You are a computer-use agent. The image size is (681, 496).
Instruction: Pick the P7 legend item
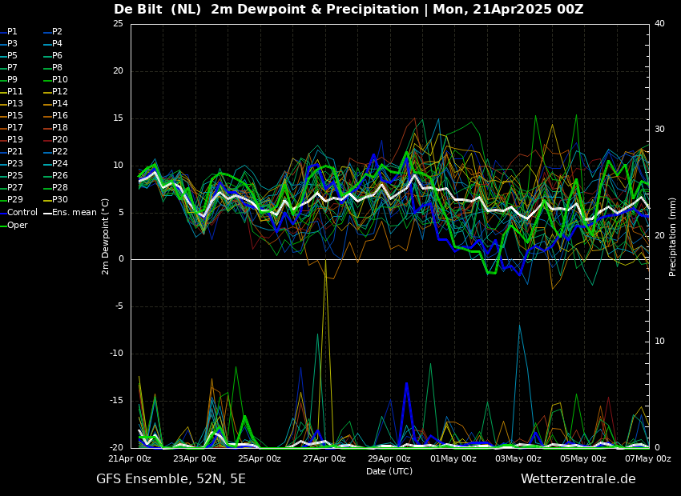click(9, 68)
